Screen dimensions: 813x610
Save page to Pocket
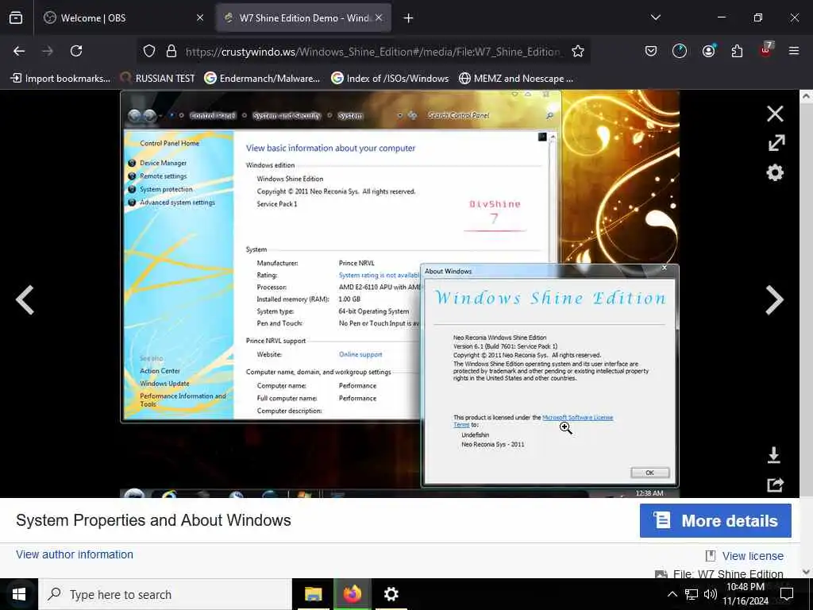coord(651,51)
